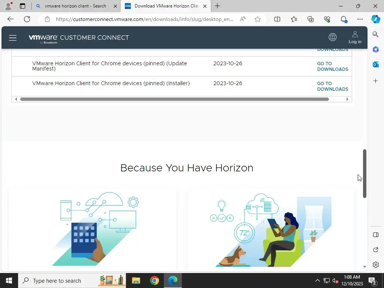Select Chrome devices (Update Manifest) row text
This screenshot has height=288, width=384.
point(109,66)
